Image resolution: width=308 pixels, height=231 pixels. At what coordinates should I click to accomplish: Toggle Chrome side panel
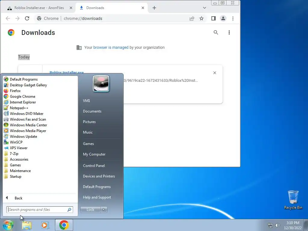point(214,18)
